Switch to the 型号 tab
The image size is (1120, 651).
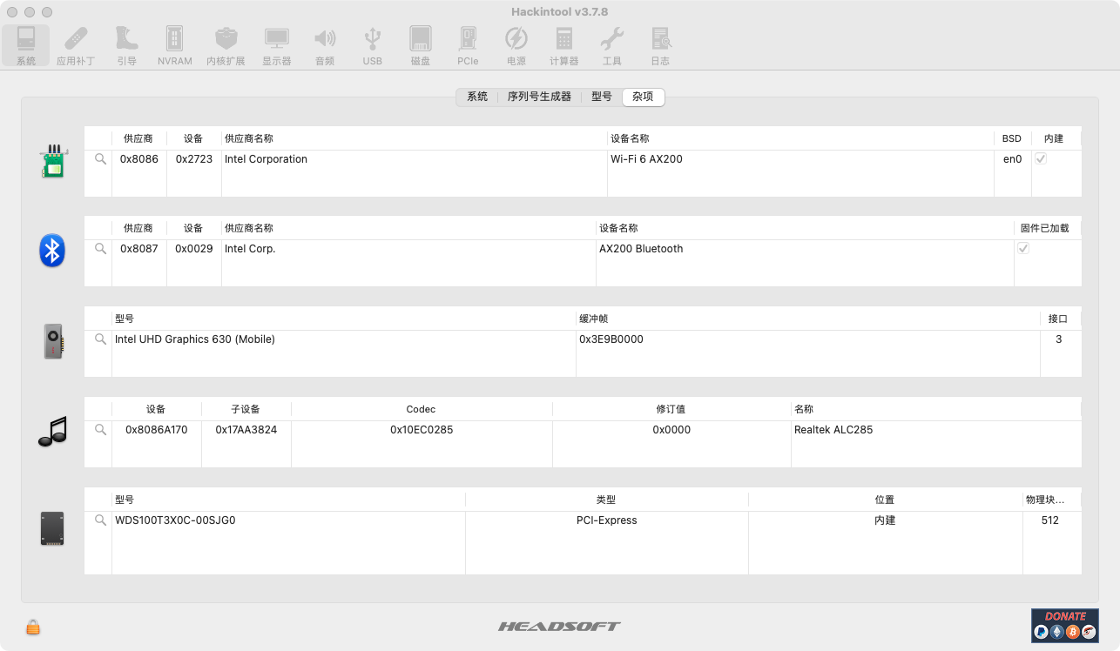click(602, 97)
